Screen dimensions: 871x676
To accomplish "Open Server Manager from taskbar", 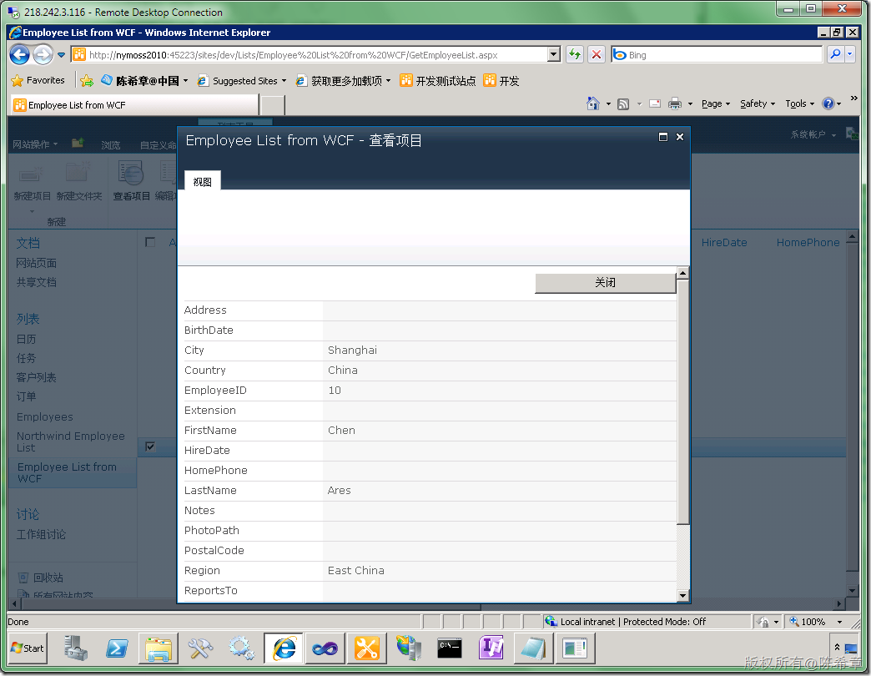I will click(x=76, y=648).
